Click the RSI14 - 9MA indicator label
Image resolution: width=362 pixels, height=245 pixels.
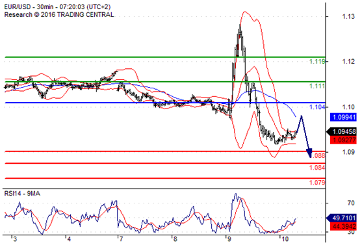point(22,193)
